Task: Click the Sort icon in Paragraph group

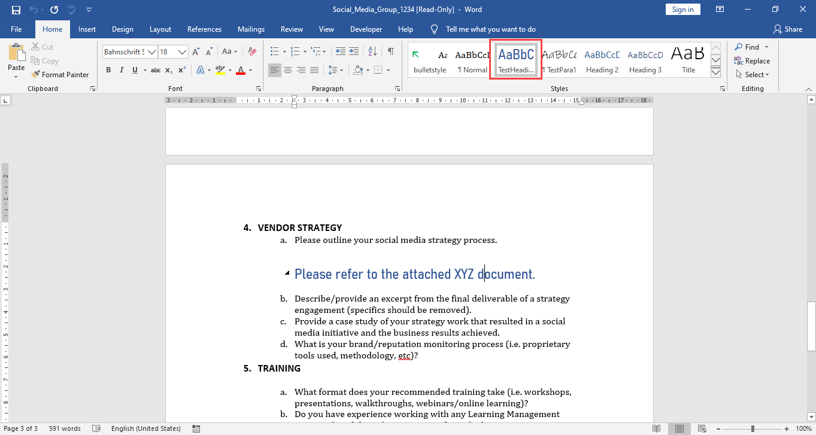Action: point(373,51)
